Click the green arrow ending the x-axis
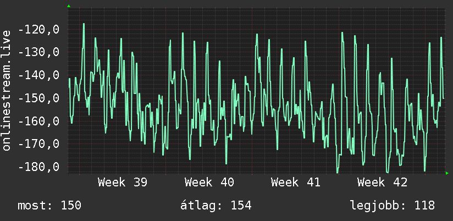453x221 pixels. pos(447,173)
